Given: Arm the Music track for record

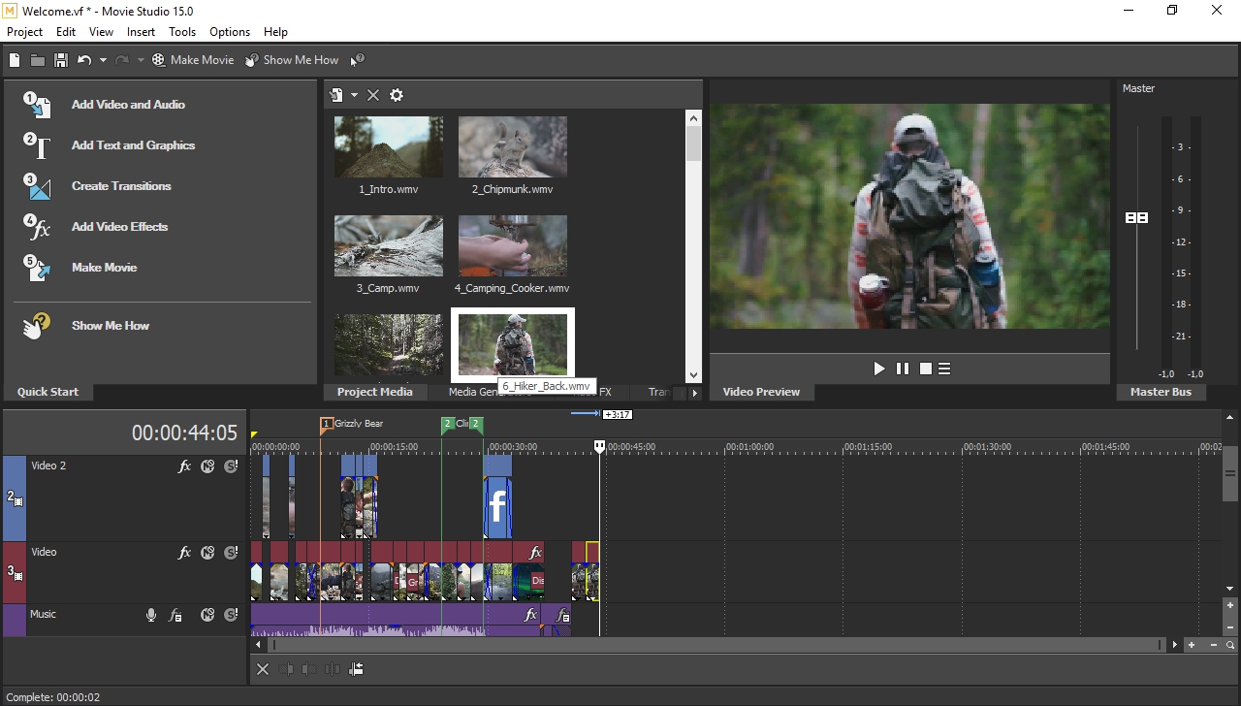Looking at the screenshot, I should (x=151, y=615).
